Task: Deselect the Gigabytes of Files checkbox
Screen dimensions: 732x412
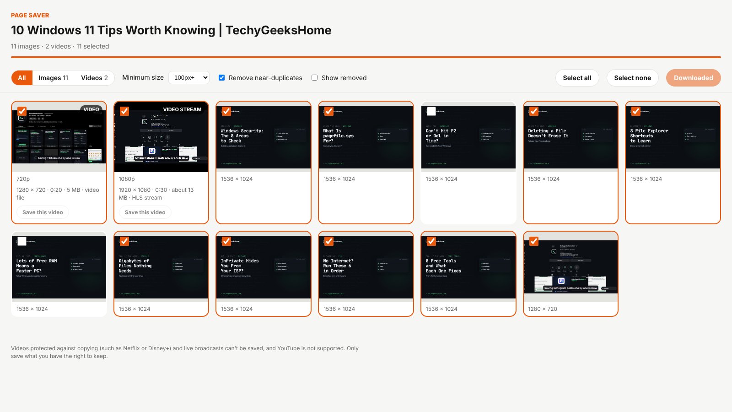Action: point(124,241)
